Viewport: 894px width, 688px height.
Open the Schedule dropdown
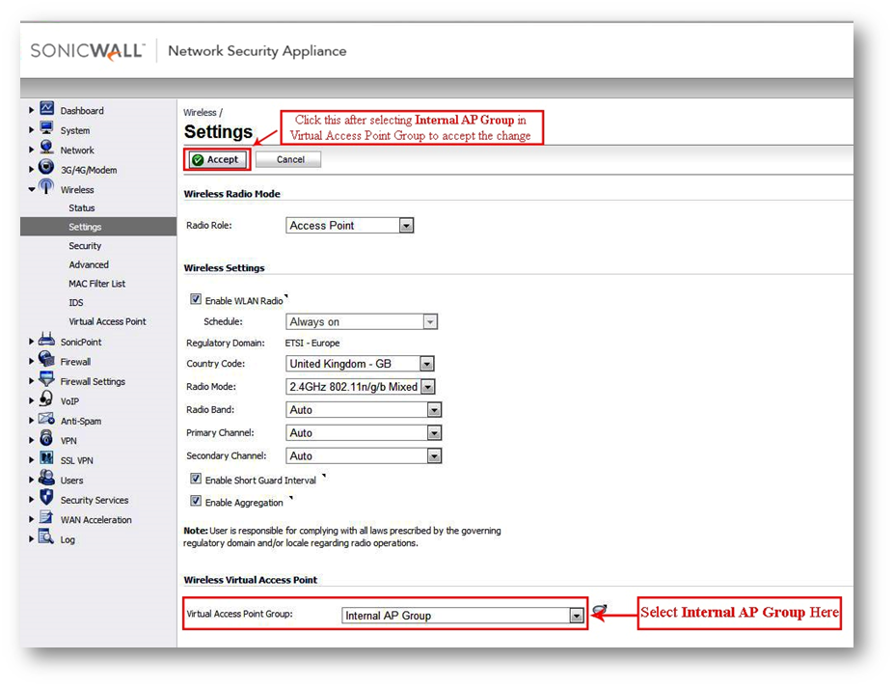point(362,321)
